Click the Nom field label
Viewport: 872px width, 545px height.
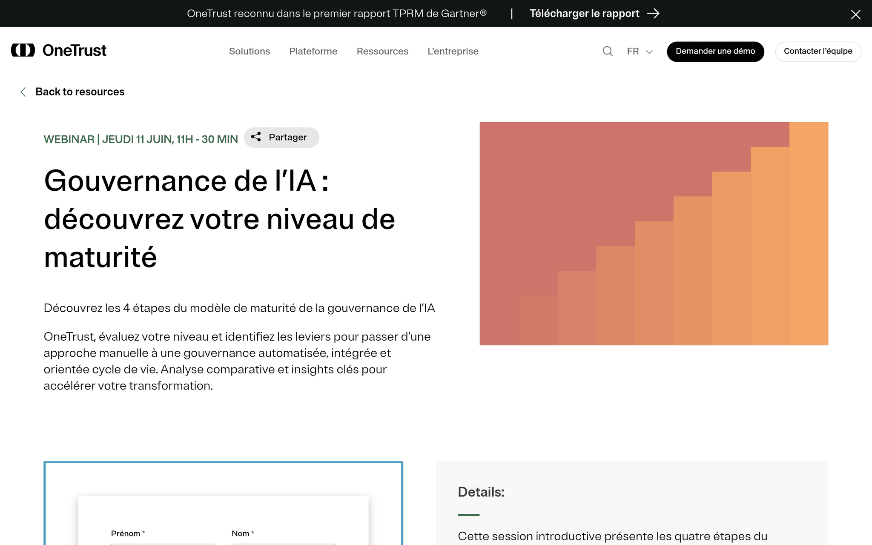click(x=243, y=534)
